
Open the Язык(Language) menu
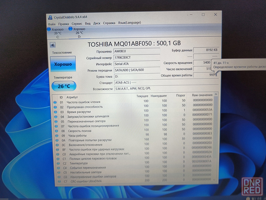pyautogui.click(x=129, y=23)
